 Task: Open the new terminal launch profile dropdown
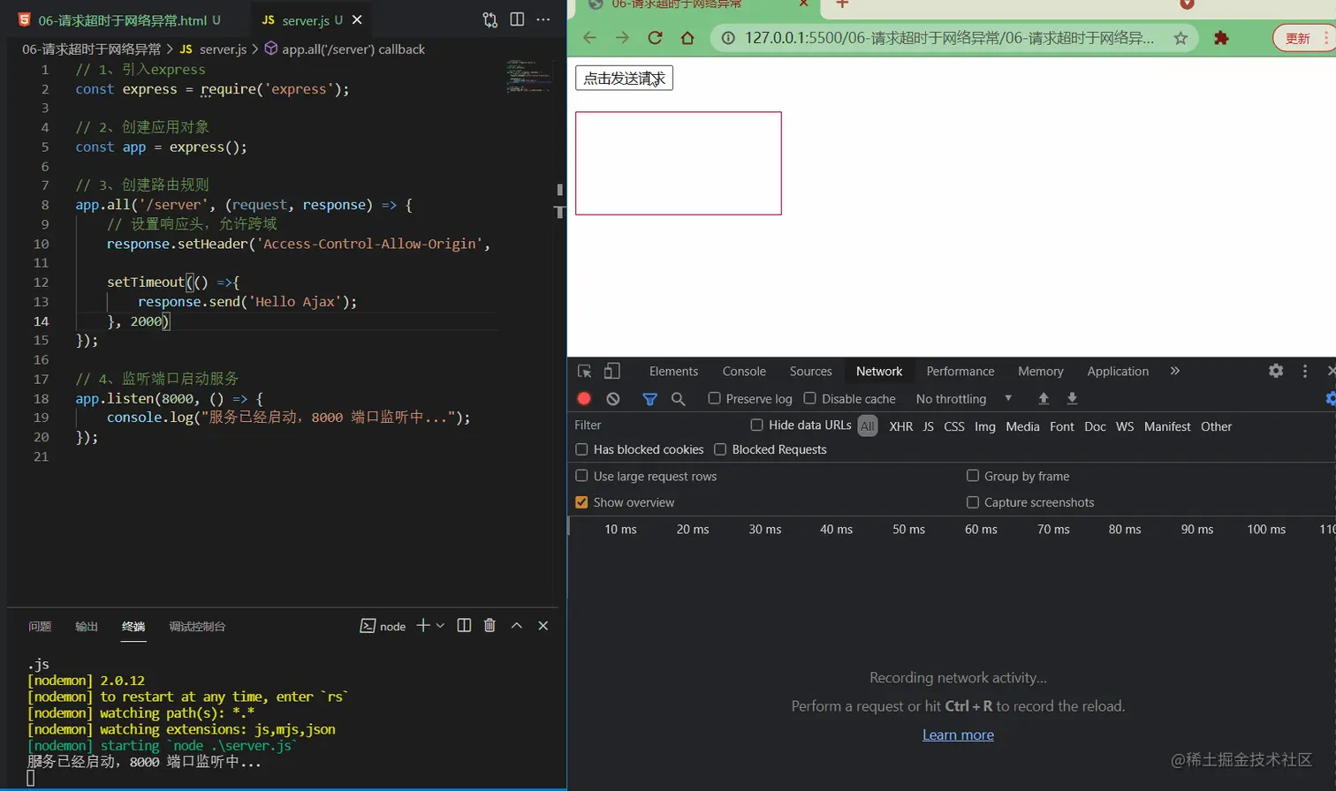pos(440,625)
